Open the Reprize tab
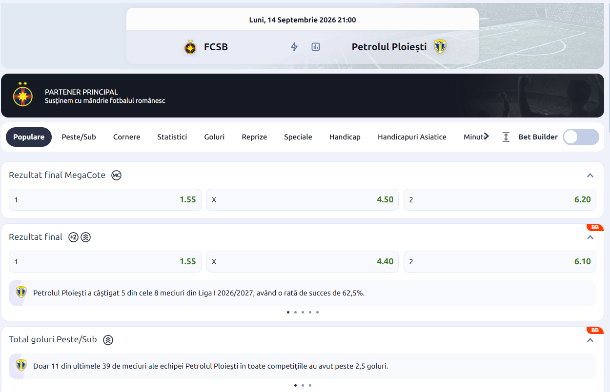The image size is (610, 392). tap(254, 137)
